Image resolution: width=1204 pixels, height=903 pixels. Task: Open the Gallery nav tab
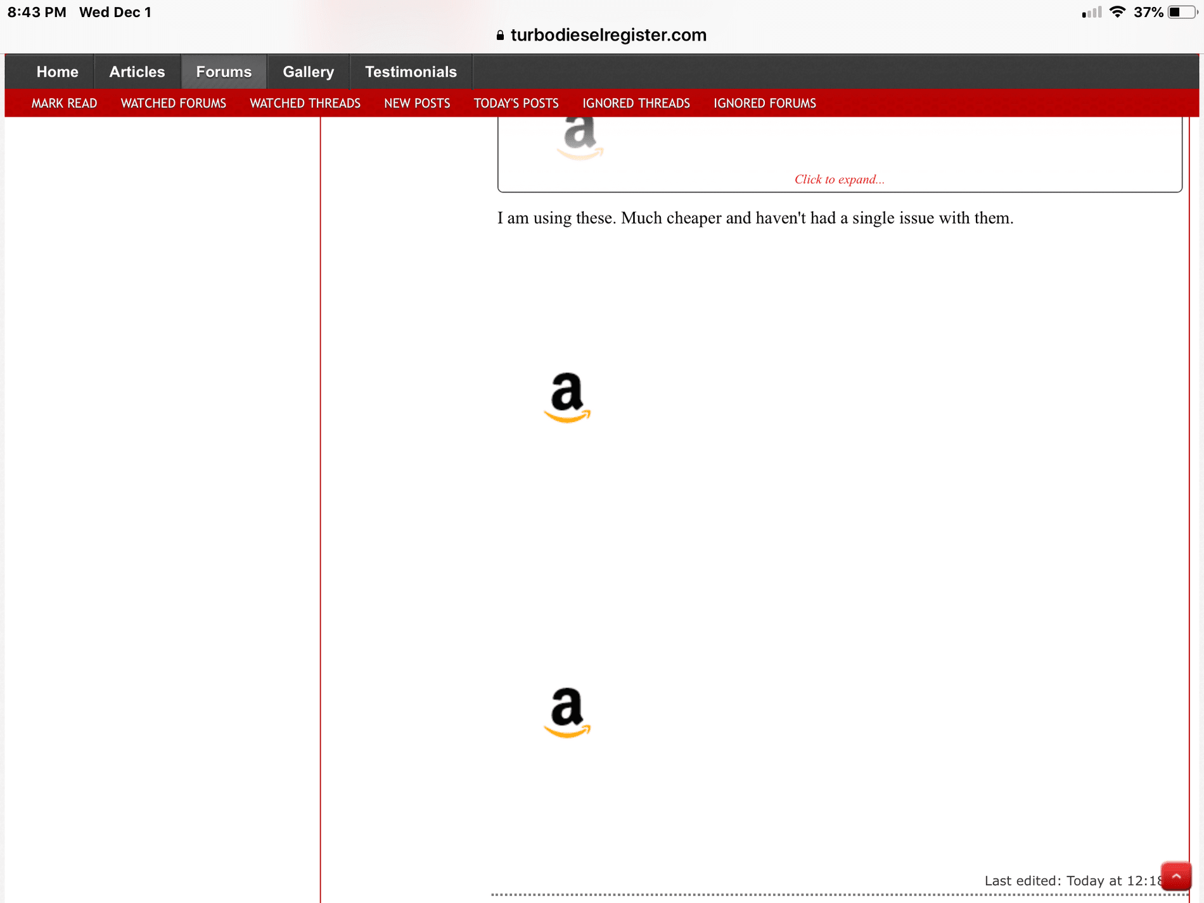(308, 72)
